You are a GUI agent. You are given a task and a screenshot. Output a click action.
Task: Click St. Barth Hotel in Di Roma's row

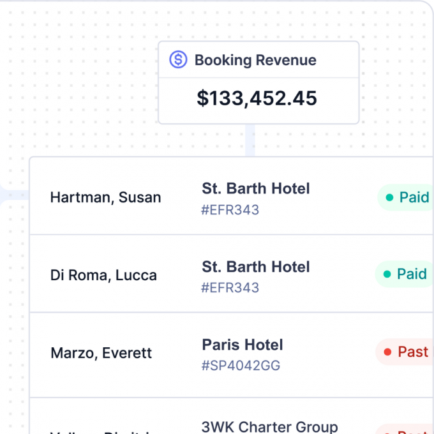tap(256, 267)
